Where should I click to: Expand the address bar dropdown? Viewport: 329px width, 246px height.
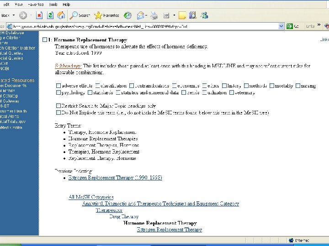point(281,26)
